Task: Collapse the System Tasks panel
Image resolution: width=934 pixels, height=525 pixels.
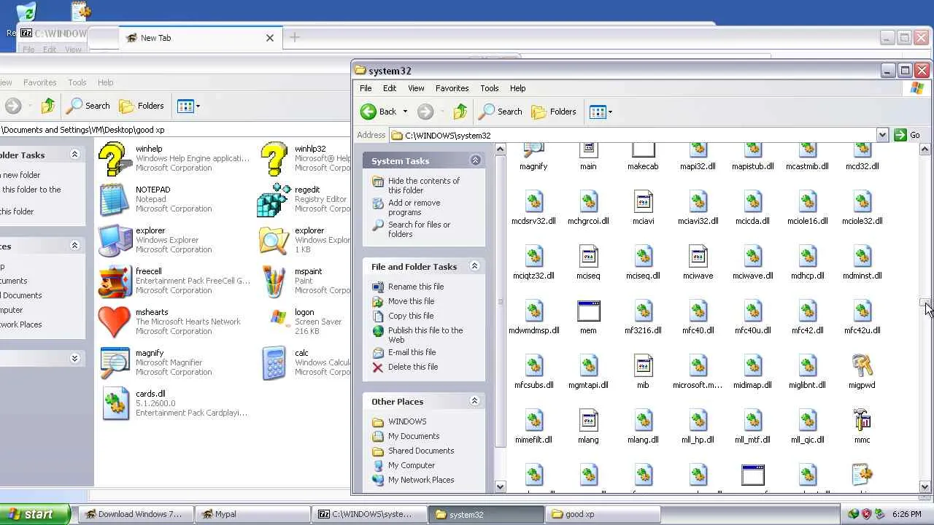Action: coord(475,160)
